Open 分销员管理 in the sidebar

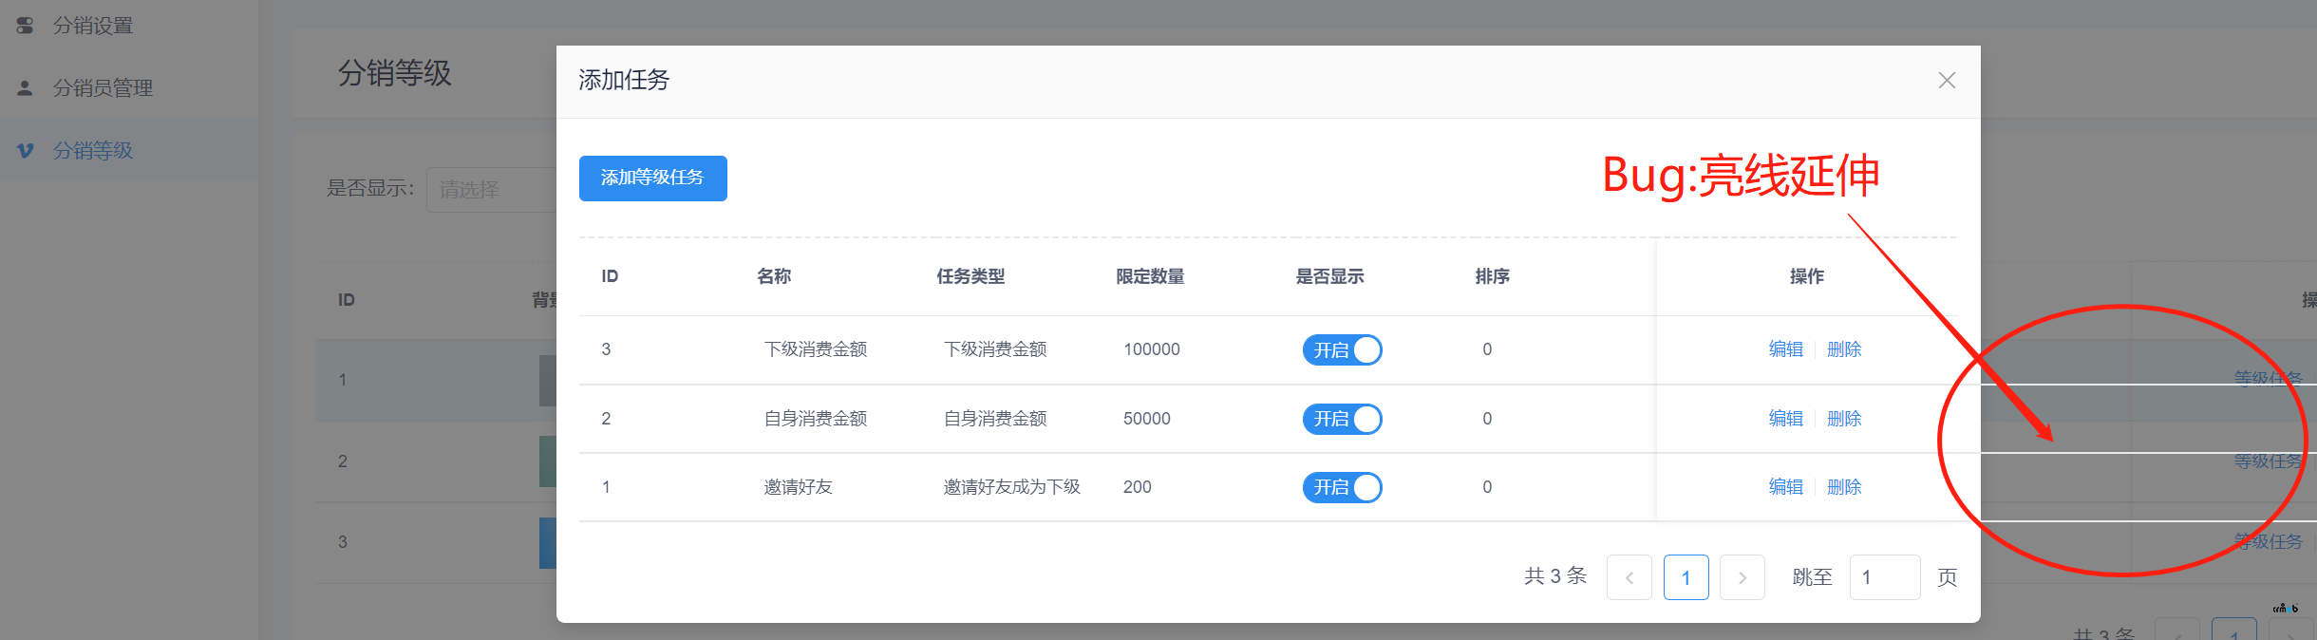coord(128,88)
